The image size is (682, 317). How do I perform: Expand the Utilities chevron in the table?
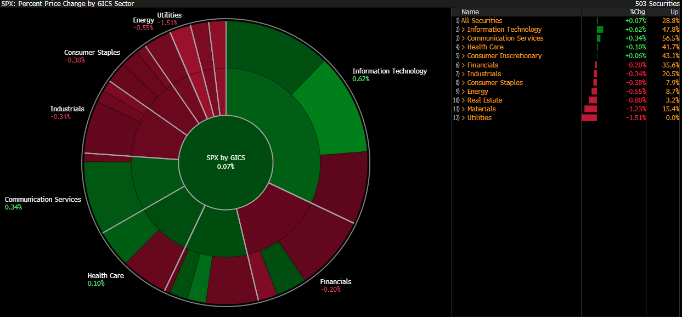[464, 118]
